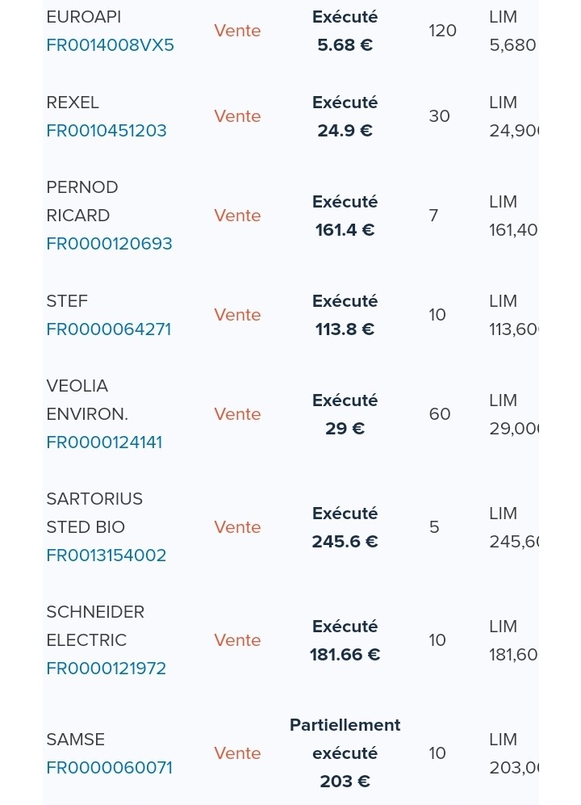Click the SAMSE stock name
Viewport: 581px width, 805px height.
point(75,740)
